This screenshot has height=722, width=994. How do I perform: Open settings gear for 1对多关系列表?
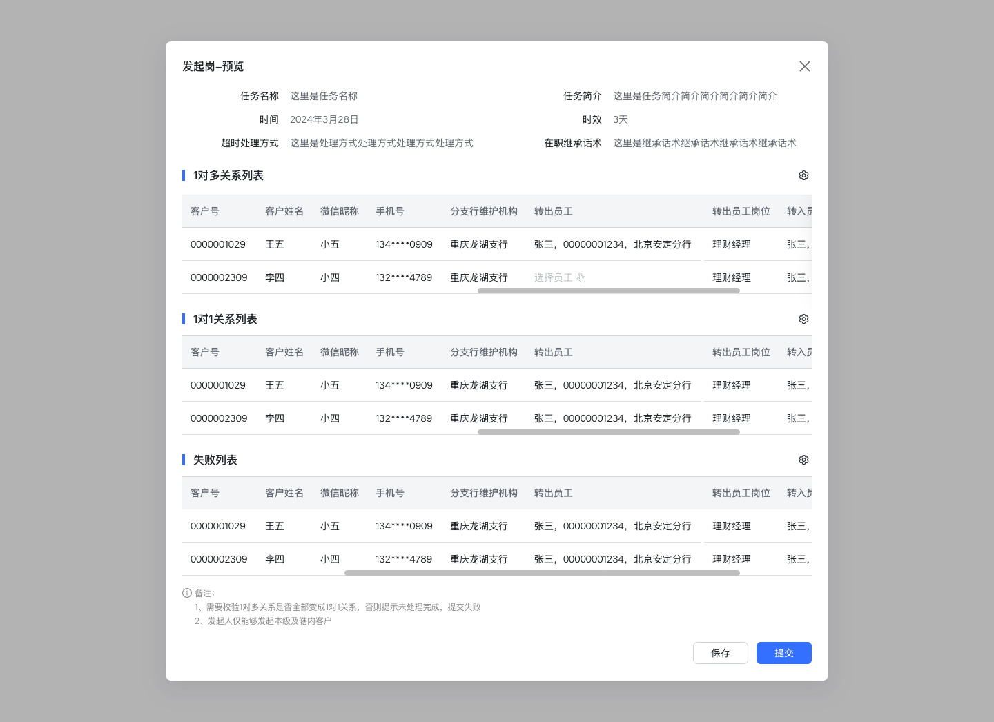click(x=803, y=175)
